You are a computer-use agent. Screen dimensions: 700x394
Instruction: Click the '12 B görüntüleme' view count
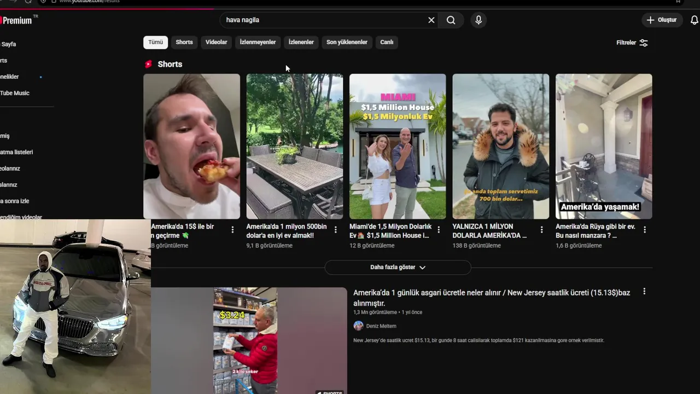click(x=372, y=246)
